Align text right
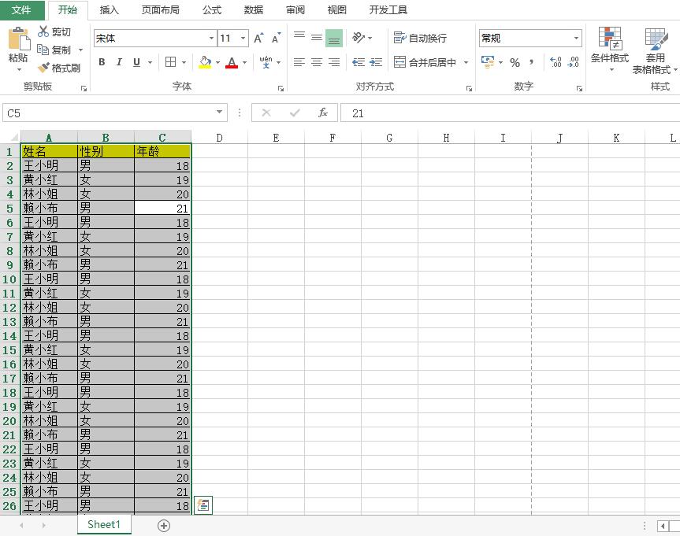680x536 pixels. click(334, 62)
